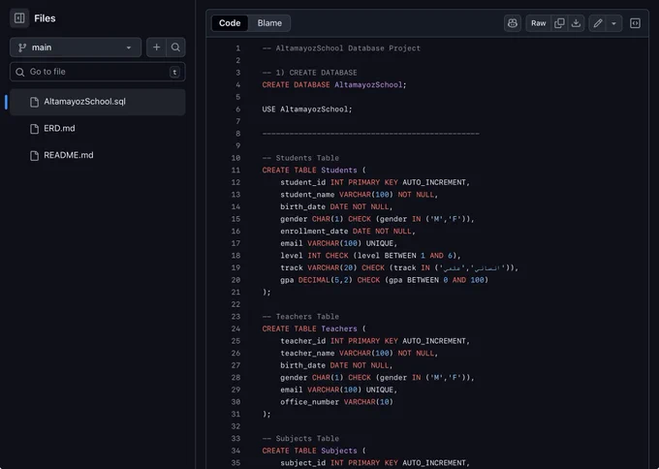Open the main branch dropdown
Viewport: 659px width, 469px height.
point(76,47)
